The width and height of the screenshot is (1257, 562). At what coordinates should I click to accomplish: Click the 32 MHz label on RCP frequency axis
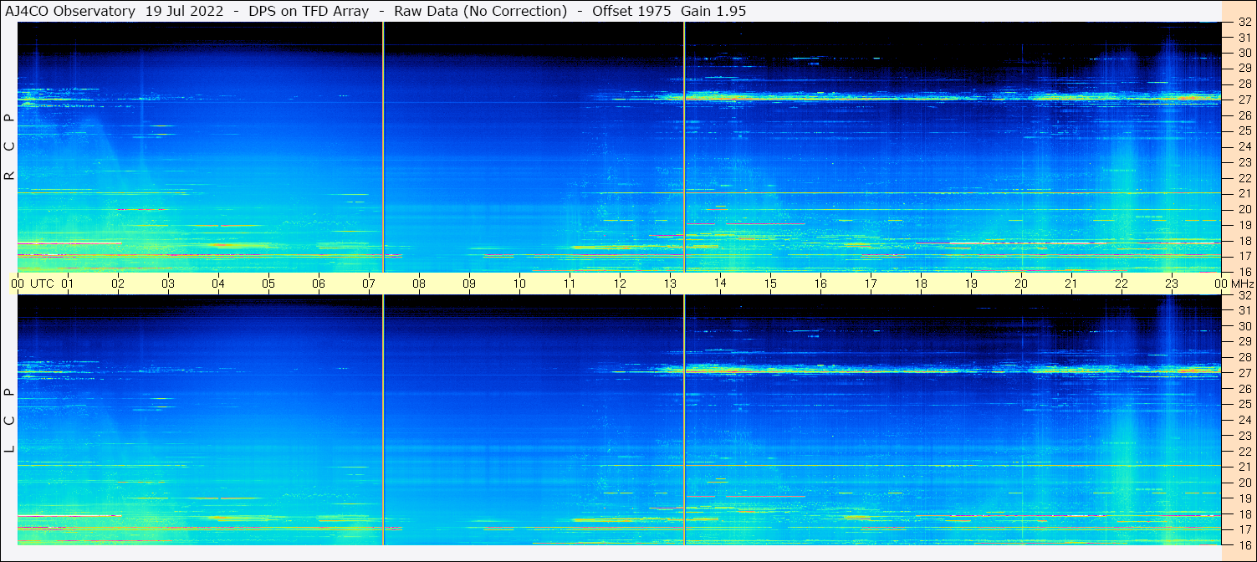1244,22
